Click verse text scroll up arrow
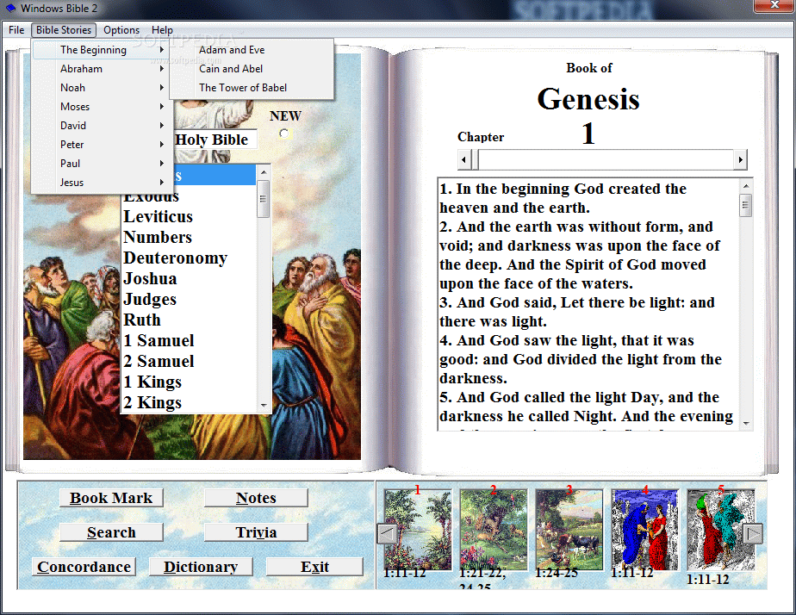The height and width of the screenshot is (615, 796). (746, 186)
